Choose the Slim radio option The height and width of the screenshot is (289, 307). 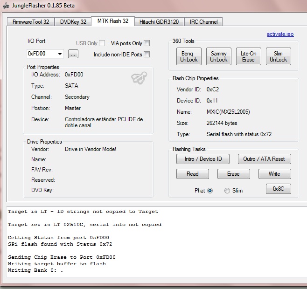point(227,190)
